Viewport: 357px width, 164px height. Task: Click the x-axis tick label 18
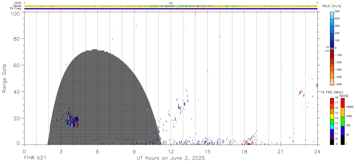pyautogui.click(x=244, y=151)
